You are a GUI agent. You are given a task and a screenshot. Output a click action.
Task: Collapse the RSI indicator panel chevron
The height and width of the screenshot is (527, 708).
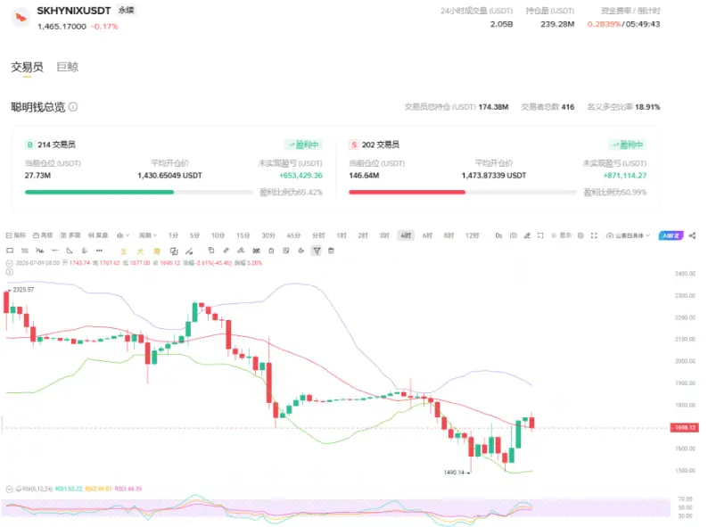coord(9,489)
